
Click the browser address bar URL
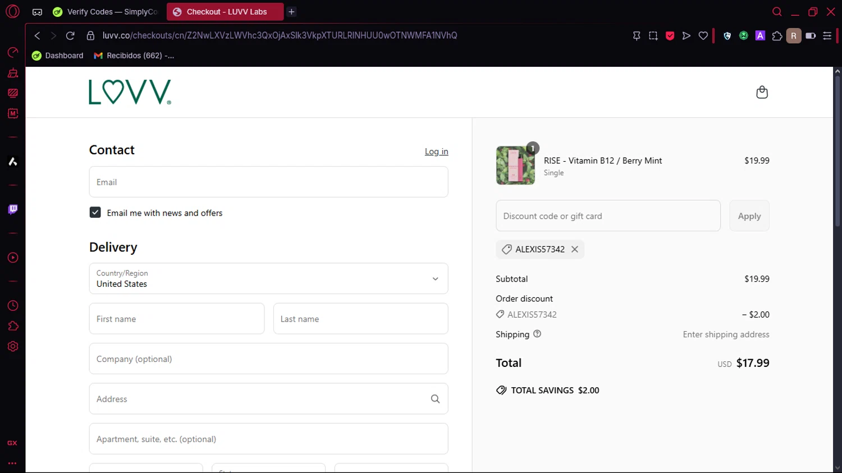tap(280, 35)
